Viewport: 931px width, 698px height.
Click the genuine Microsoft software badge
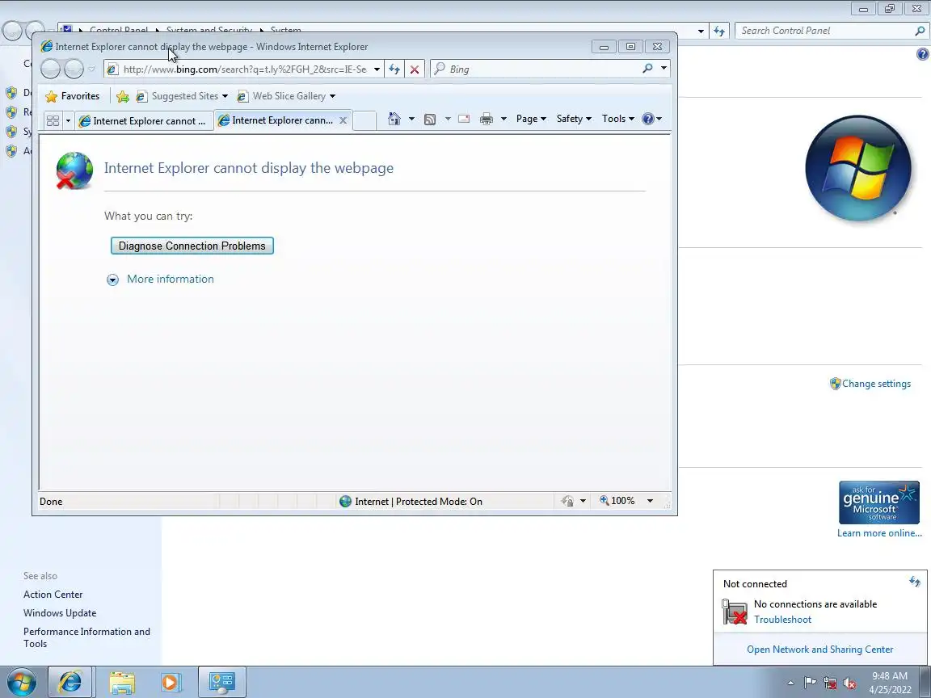(878, 502)
